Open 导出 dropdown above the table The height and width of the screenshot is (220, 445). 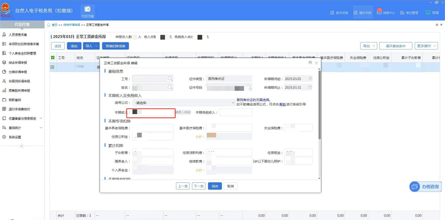pos(368,46)
